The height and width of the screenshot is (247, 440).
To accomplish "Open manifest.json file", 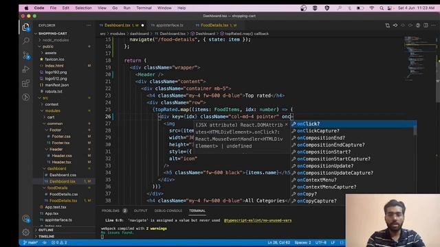I will point(57,85).
